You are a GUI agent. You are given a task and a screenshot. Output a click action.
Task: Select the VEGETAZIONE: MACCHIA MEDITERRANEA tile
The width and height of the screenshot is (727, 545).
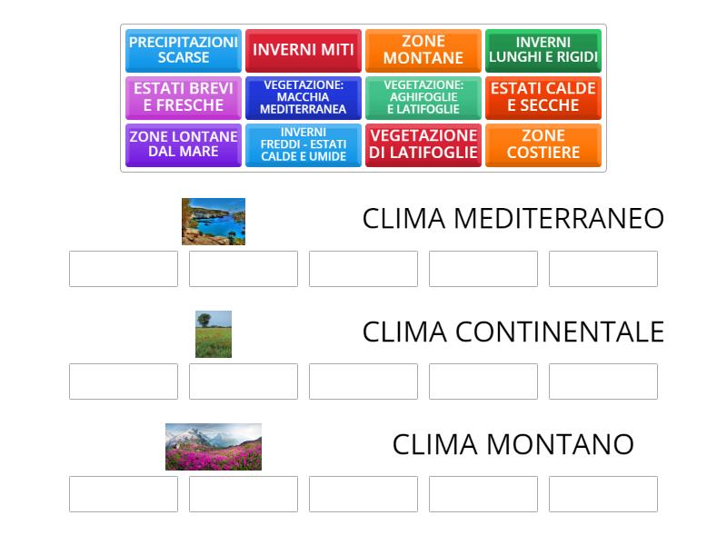[x=304, y=97]
